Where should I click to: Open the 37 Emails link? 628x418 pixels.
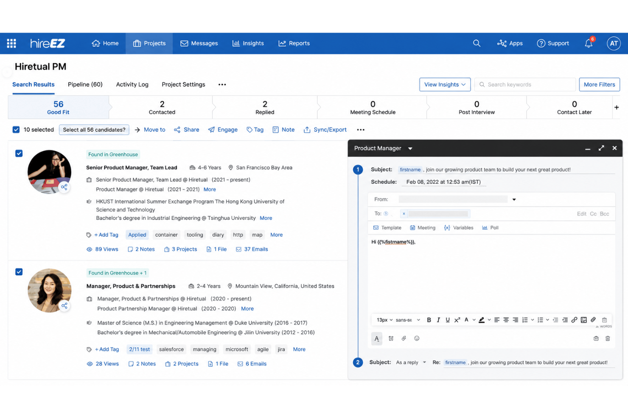pos(252,249)
